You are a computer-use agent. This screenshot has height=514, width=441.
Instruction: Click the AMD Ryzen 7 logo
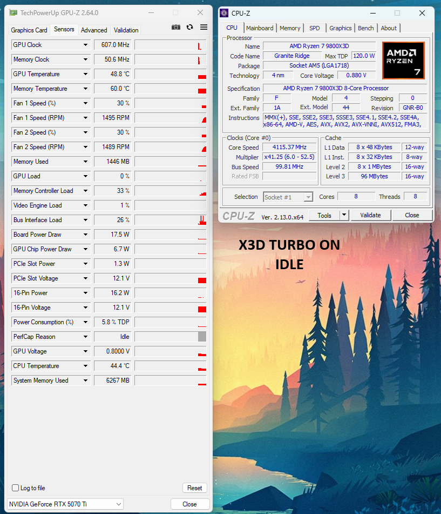(x=403, y=61)
